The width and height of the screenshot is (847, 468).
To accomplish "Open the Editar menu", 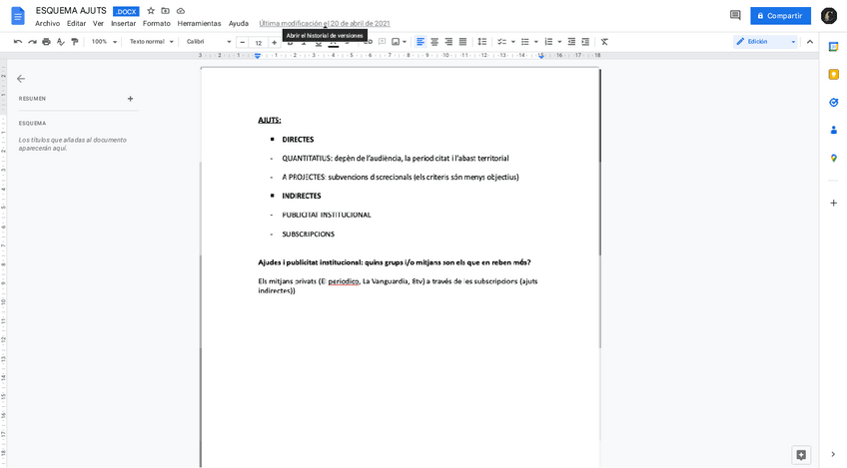I will (76, 23).
